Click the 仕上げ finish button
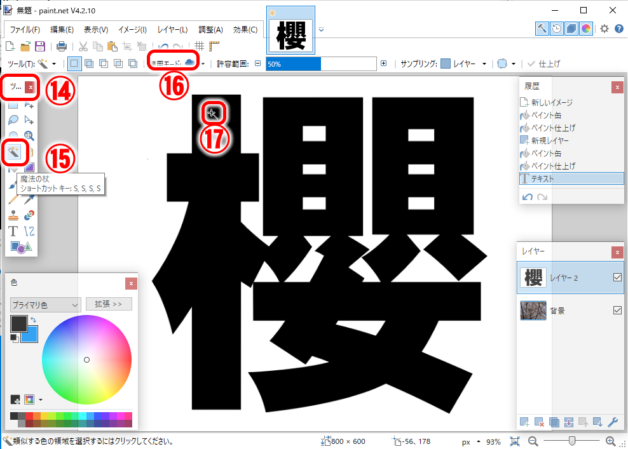The height and width of the screenshot is (449, 628). pyautogui.click(x=544, y=64)
